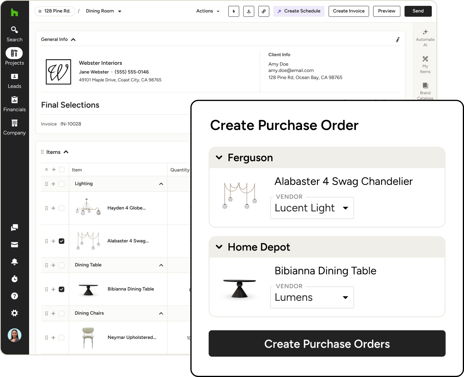Click the Houzz logo icon
This screenshot has height=377, width=464.
click(x=14, y=13)
